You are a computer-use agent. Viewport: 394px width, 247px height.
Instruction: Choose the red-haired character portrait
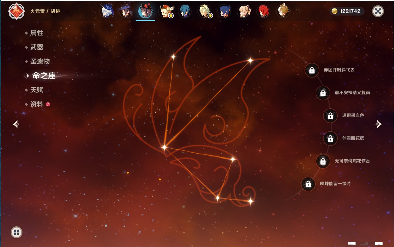click(263, 11)
